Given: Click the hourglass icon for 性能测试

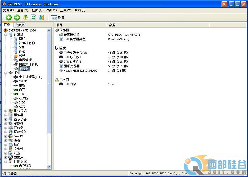Looking at the screenshot, I should (11, 161).
